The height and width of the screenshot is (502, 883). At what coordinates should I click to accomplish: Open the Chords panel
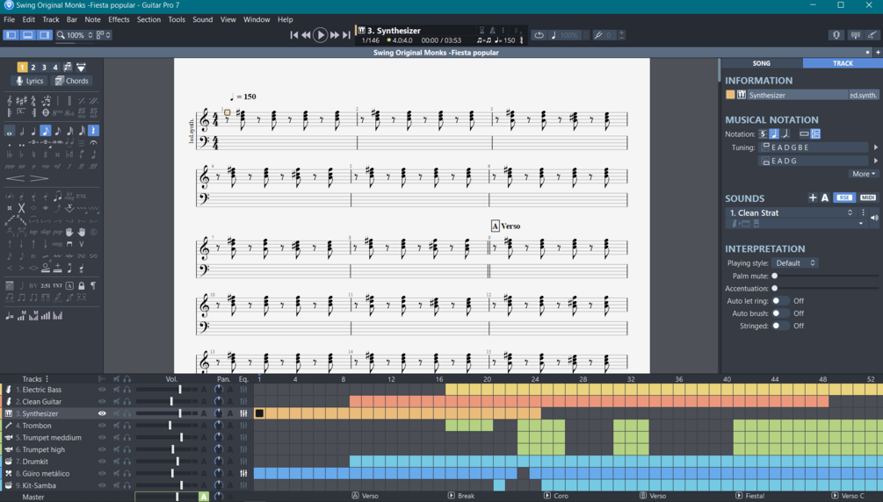71,81
